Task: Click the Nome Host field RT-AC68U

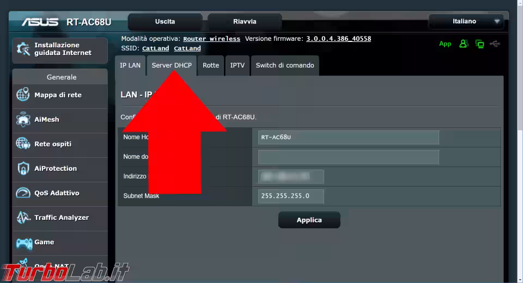Action: coord(348,137)
